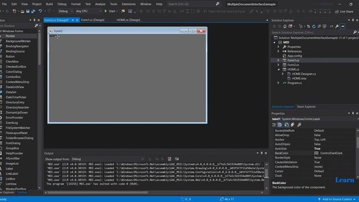
Task: Toggle the Solution Explorer auto-hide pin
Action: (x=353, y=20)
